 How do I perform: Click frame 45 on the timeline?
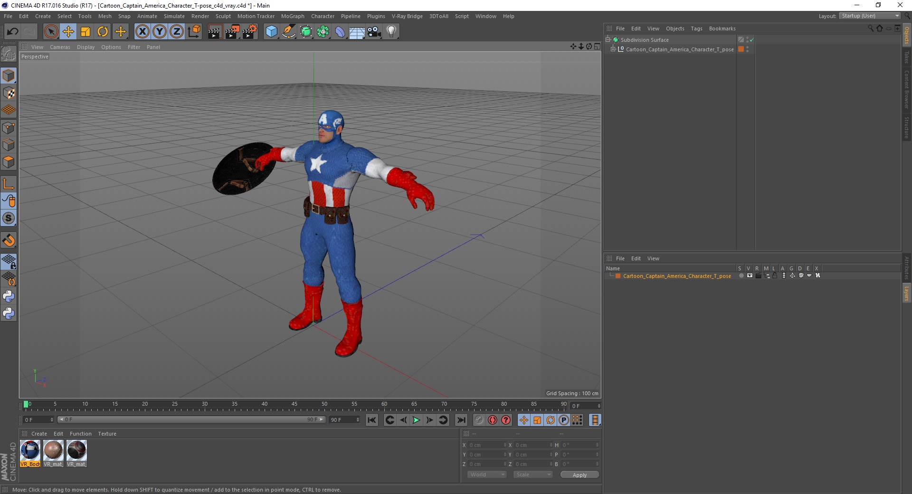[x=294, y=404]
